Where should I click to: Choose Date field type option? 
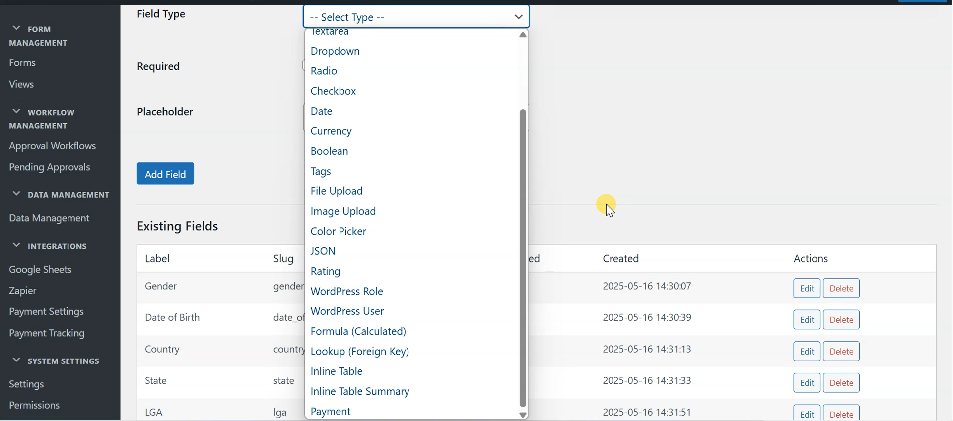tap(411, 111)
